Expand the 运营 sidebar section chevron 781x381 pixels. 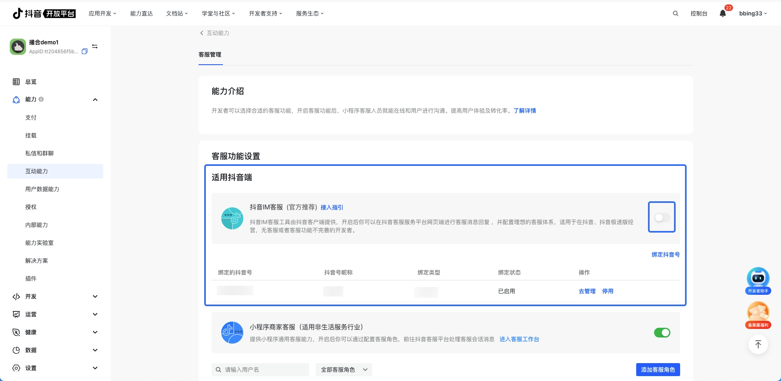[95, 314]
